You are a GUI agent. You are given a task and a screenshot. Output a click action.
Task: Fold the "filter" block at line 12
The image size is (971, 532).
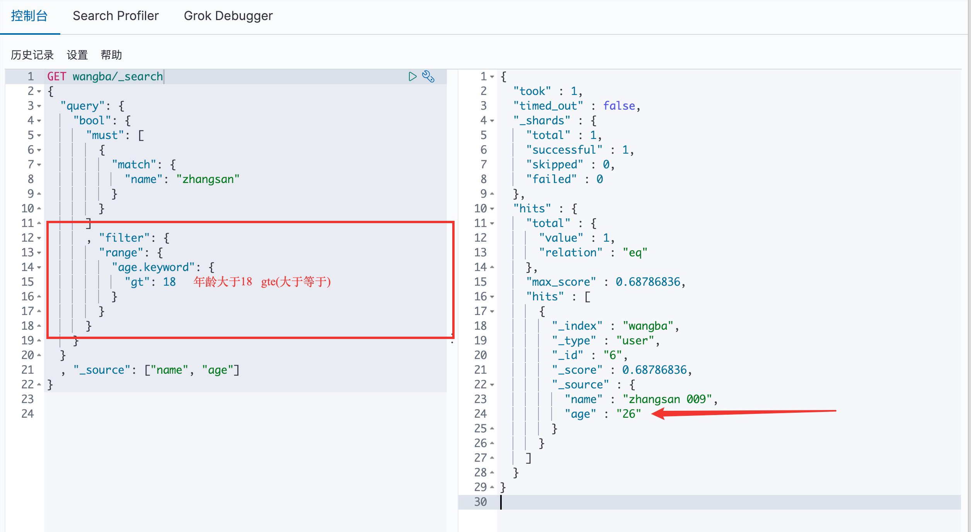coord(39,238)
